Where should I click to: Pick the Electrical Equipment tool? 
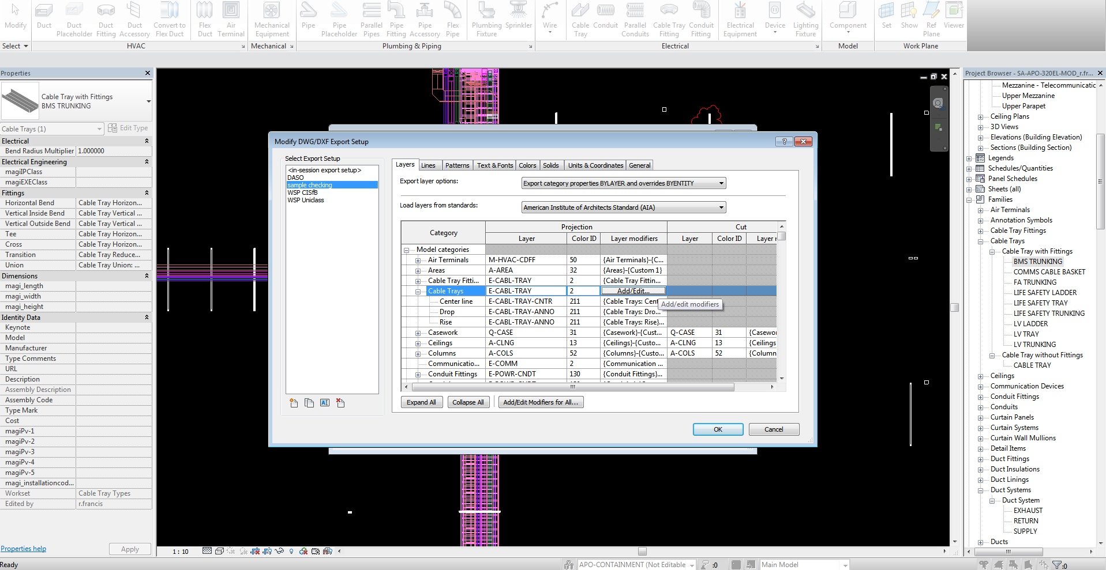pyautogui.click(x=740, y=20)
